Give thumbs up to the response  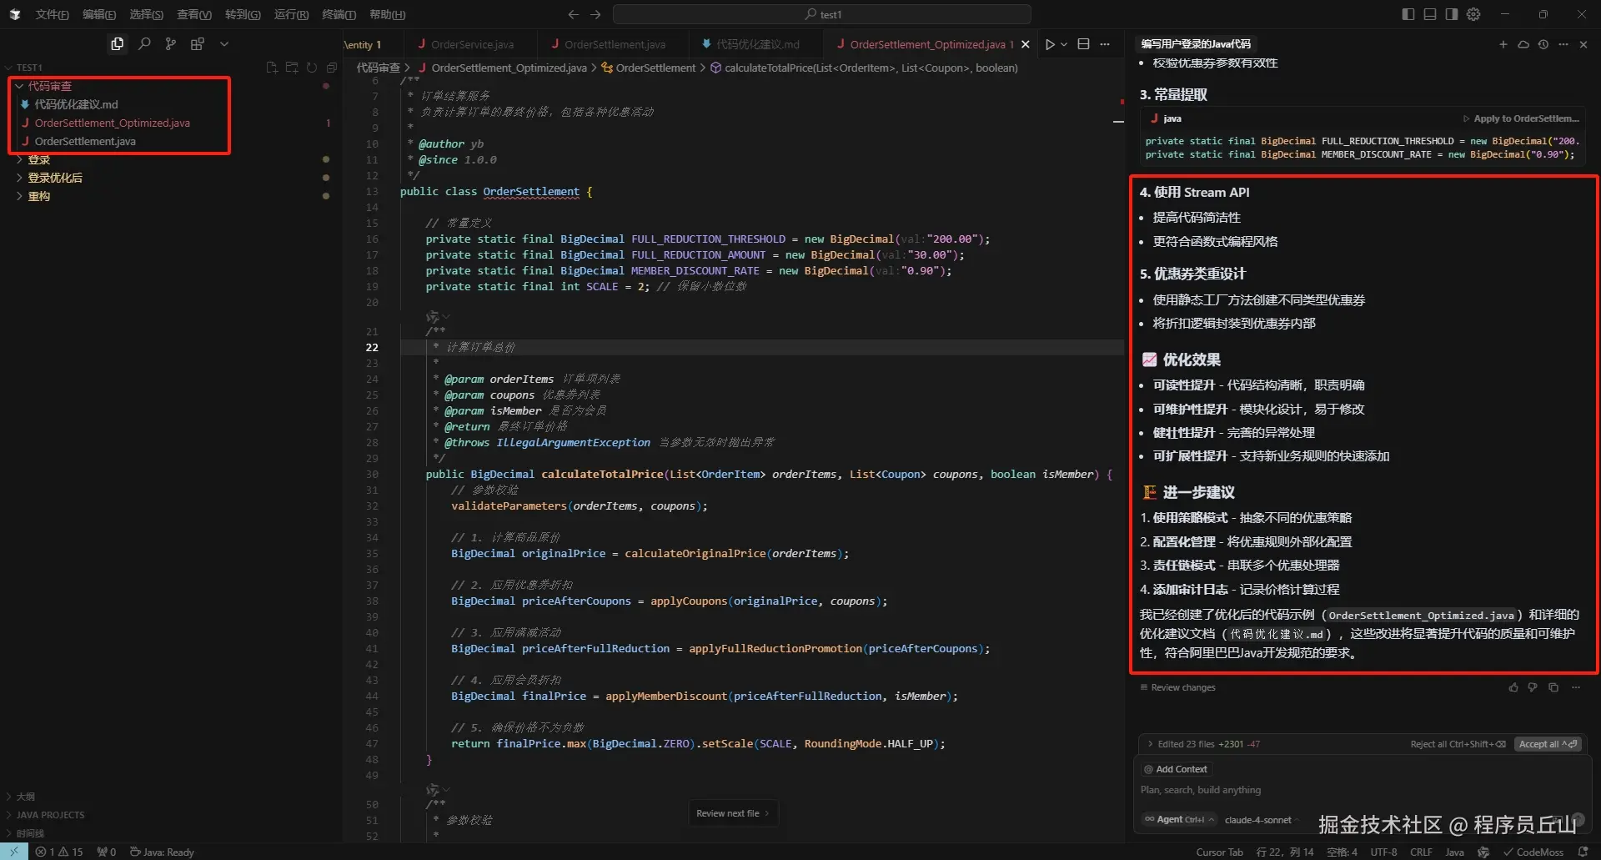point(1513,687)
